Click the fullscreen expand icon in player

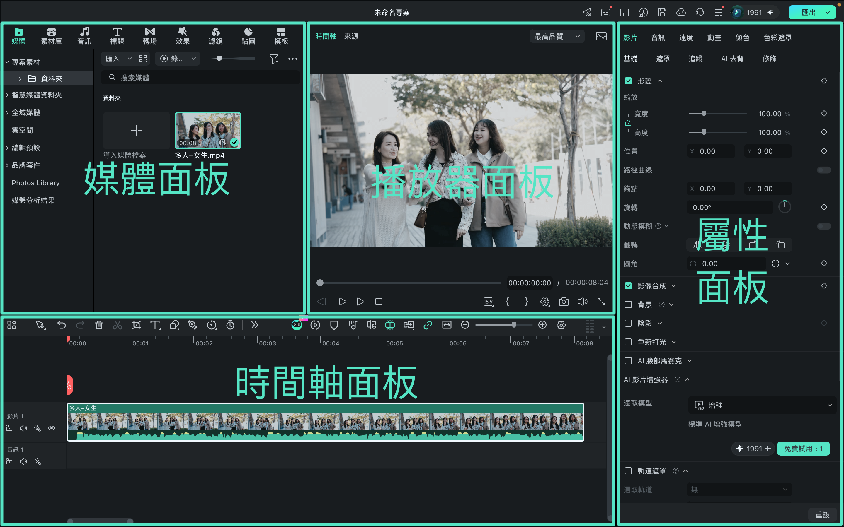[601, 302]
